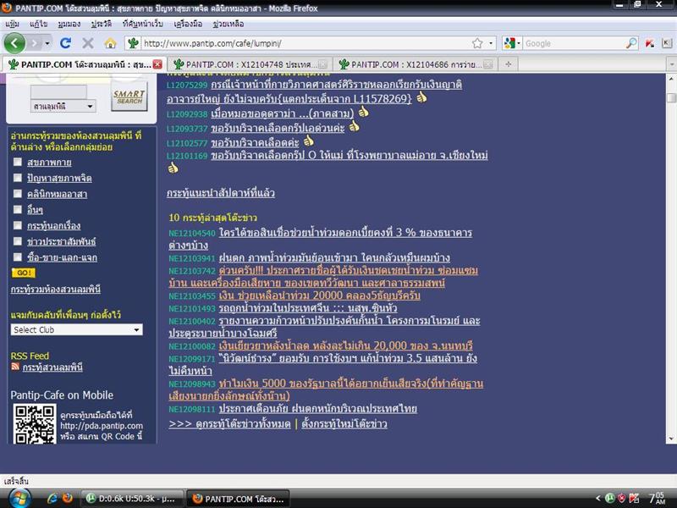The width and height of the screenshot is (677, 508).
Task: Click the page scrollbar up arrow
Action: click(671, 79)
